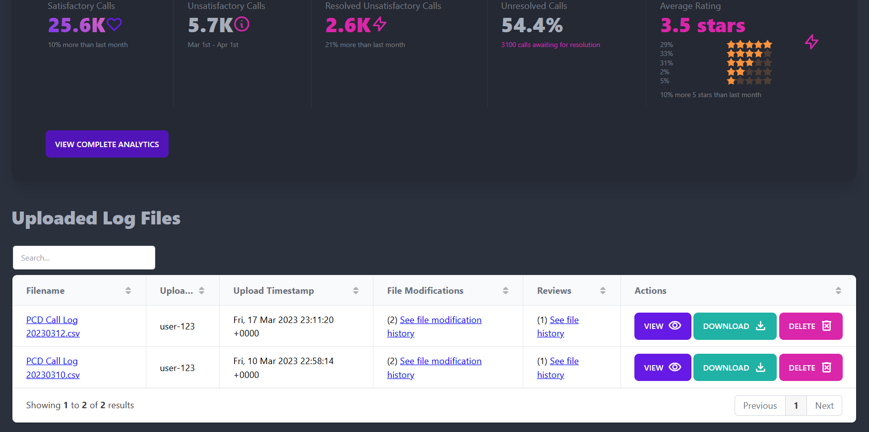Sort the Reviews column

point(603,291)
